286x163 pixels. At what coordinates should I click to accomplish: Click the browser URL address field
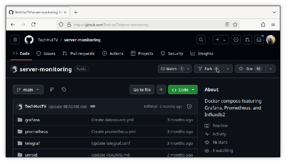click(143, 25)
